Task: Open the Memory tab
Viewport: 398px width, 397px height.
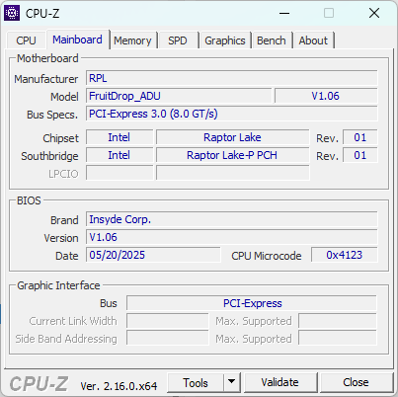Action: coord(132,40)
